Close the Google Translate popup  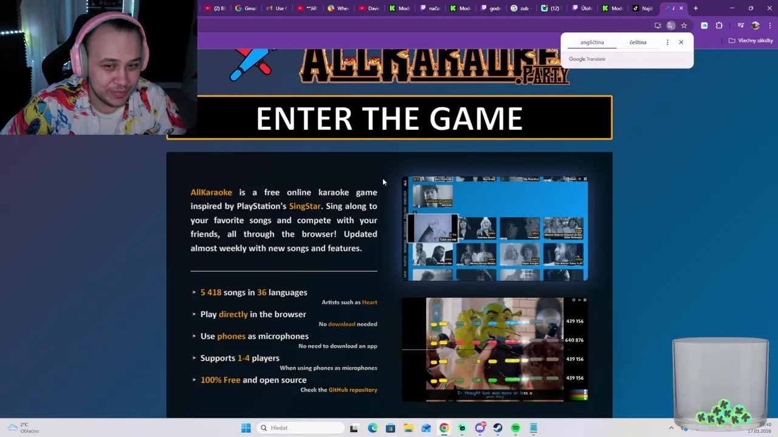(x=681, y=42)
